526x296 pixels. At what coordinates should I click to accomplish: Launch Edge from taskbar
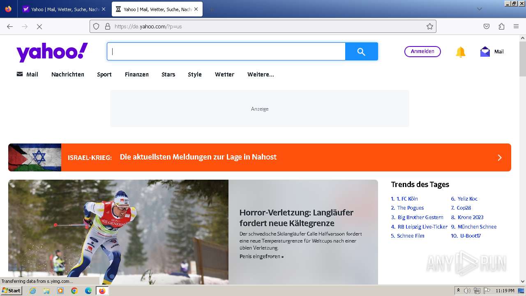click(x=88, y=291)
